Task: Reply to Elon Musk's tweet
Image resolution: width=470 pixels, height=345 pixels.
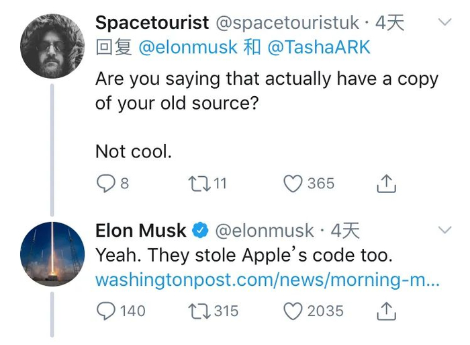Action: pos(106,311)
